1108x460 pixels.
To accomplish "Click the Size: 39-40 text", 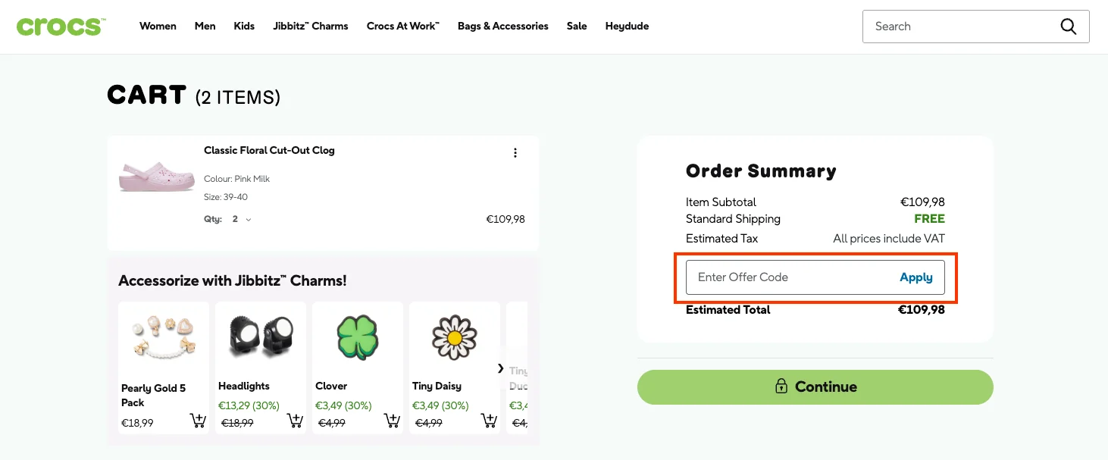I will [x=226, y=197].
